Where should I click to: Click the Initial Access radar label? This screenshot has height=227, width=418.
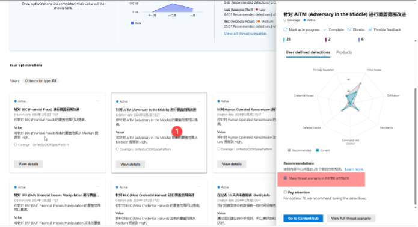click(x=374, y=70)
